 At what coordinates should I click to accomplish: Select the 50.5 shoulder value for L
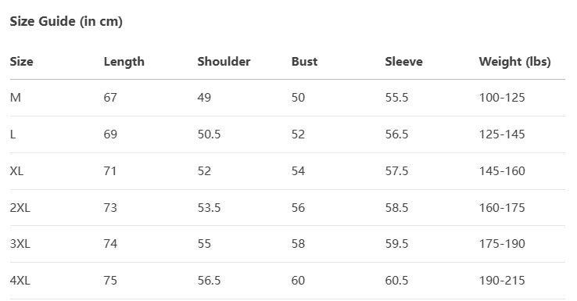[209, 134]
